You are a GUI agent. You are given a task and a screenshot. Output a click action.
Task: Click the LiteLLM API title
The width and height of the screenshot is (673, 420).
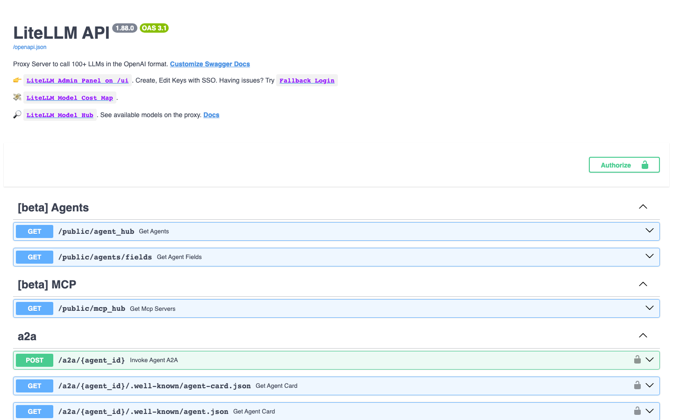(61, 33)
